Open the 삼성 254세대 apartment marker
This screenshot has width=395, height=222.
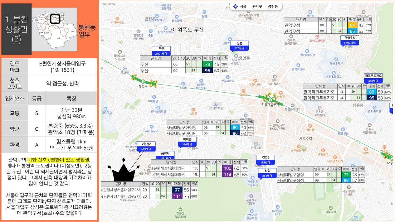coord(267,173)
